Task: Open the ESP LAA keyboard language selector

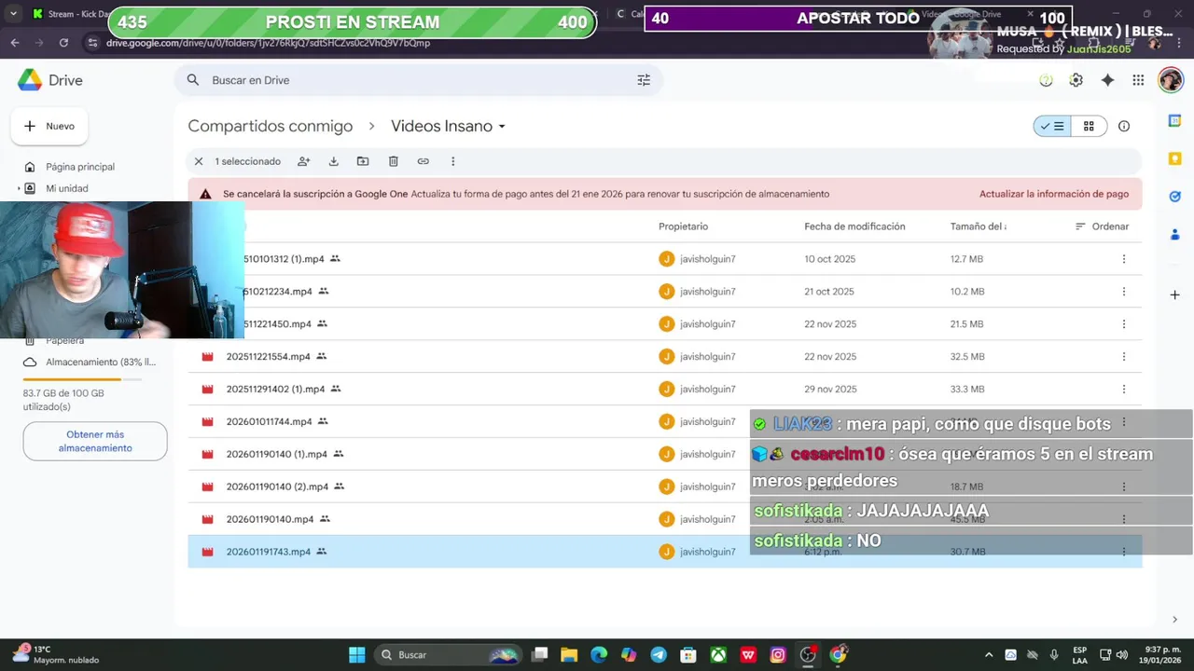Action: (1079, 655)
